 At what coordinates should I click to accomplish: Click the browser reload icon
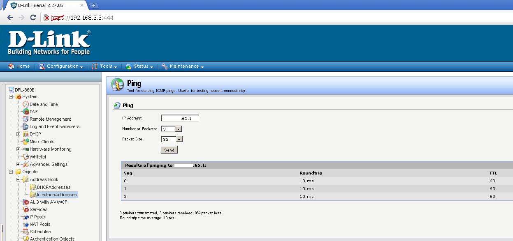point(33,18)
